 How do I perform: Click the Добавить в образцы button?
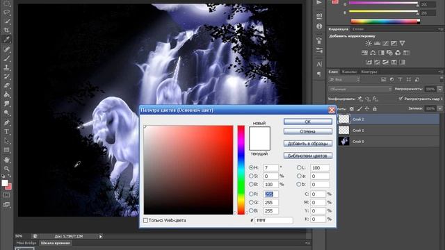click(x=307, y=144)
